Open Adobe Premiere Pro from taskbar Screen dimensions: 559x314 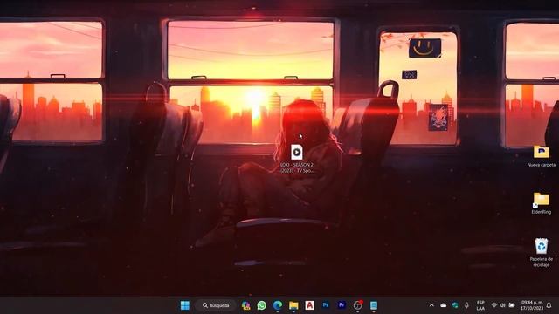tap(342, 305)
